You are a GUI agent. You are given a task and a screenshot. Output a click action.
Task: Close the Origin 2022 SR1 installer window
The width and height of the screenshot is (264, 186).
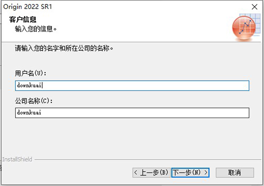(x=254, y=7)
